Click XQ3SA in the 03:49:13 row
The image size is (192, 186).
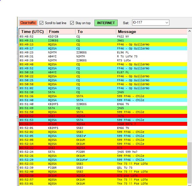coord(52,45)
